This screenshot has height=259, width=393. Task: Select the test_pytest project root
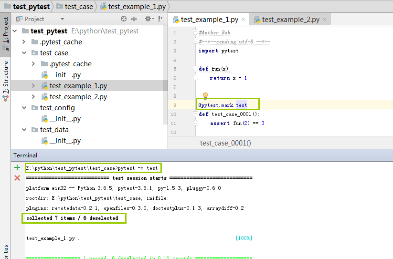pos(49,31)
